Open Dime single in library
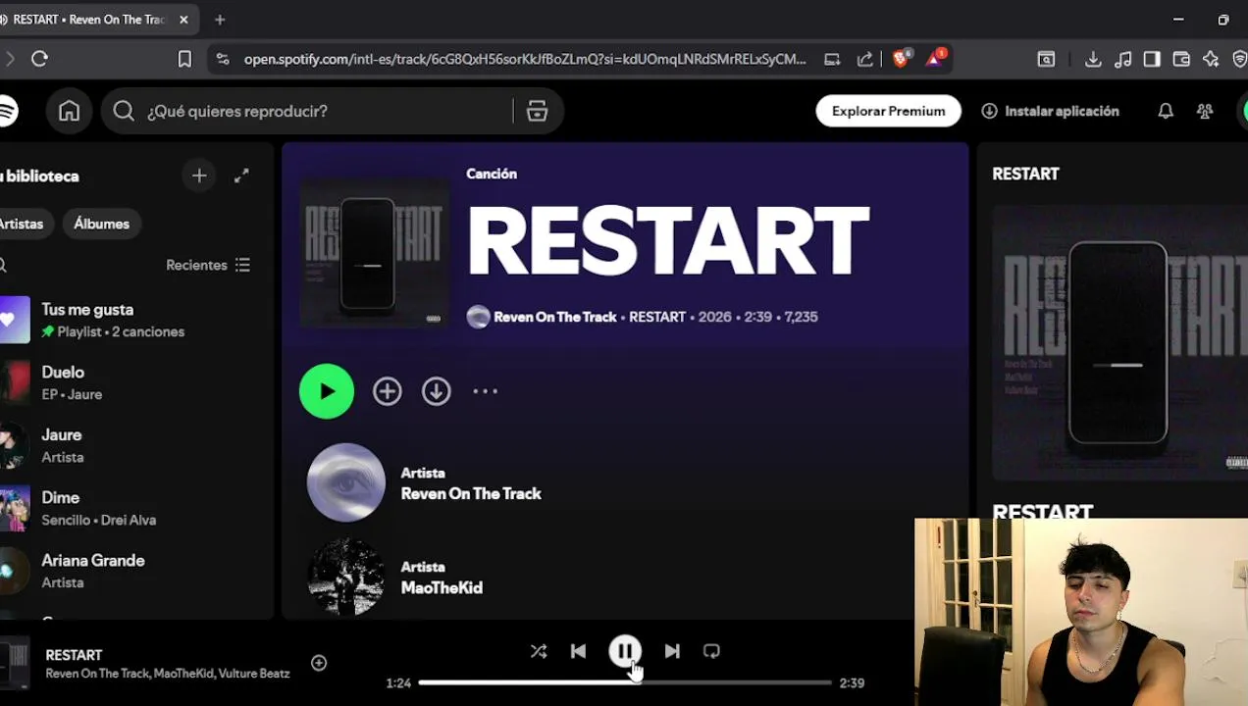Viewport: 1248px width, 706px height. coord(132,508)
